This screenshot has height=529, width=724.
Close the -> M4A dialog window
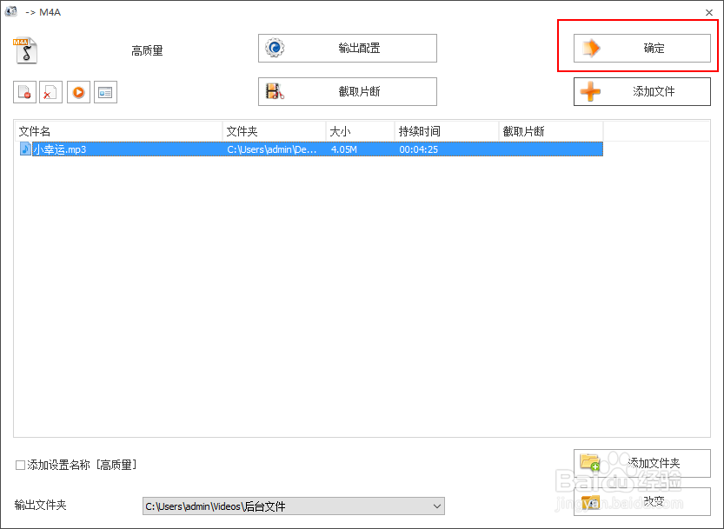coord(709,12)
